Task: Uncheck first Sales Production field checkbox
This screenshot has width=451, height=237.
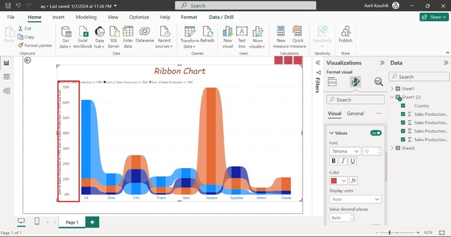Action: [403, 114]
